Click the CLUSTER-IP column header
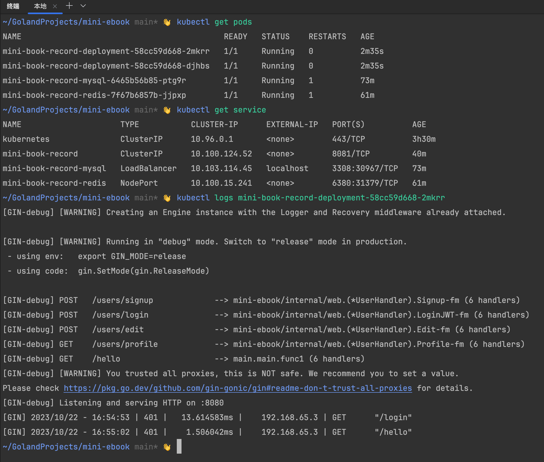The width and height of the screenshot is (544, 462). point(214,125)
